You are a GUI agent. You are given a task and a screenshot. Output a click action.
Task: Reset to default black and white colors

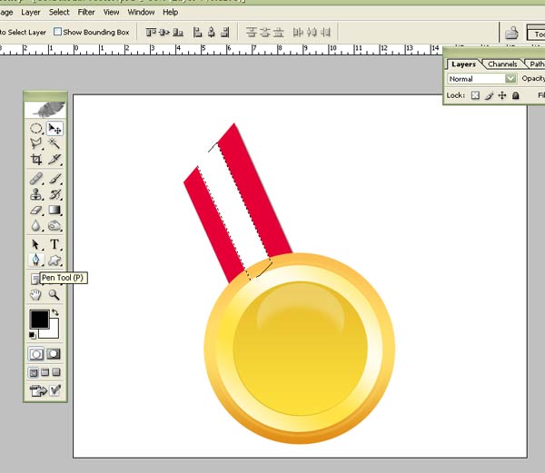point(33,335)
